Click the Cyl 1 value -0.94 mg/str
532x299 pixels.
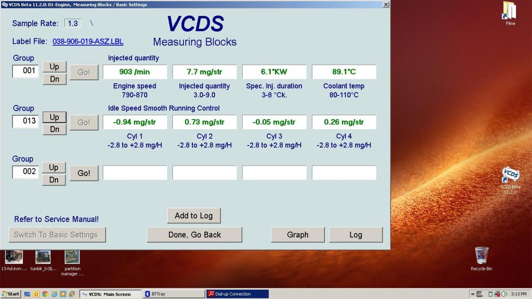coord(135,122)
